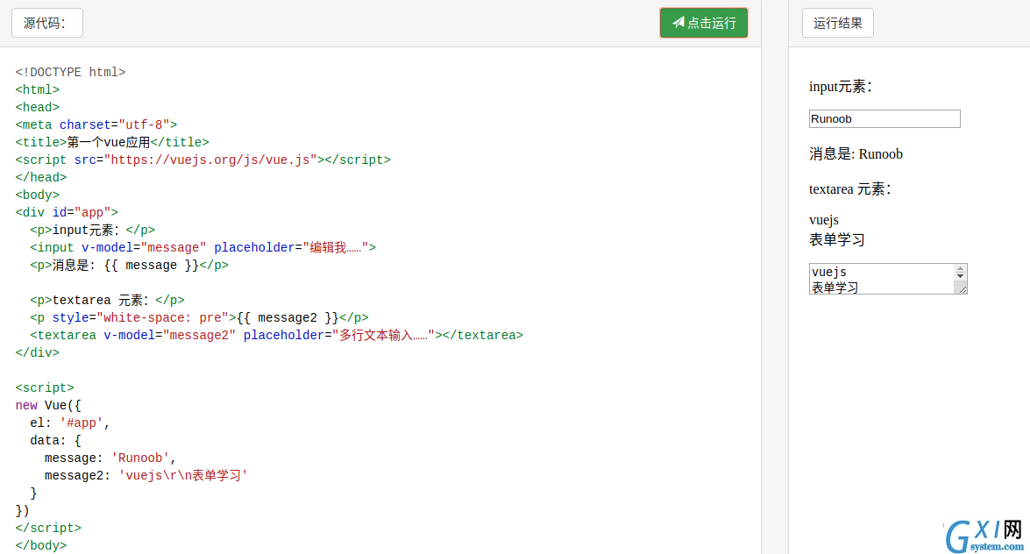The image size is (1030, 554).
Task: Click the div id="app" code line
Action: [x=67, y=213]
